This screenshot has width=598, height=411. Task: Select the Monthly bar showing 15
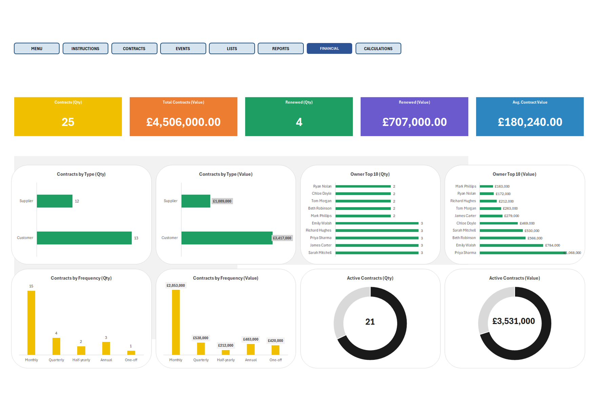pyautogui.click(x=31, y=323)
